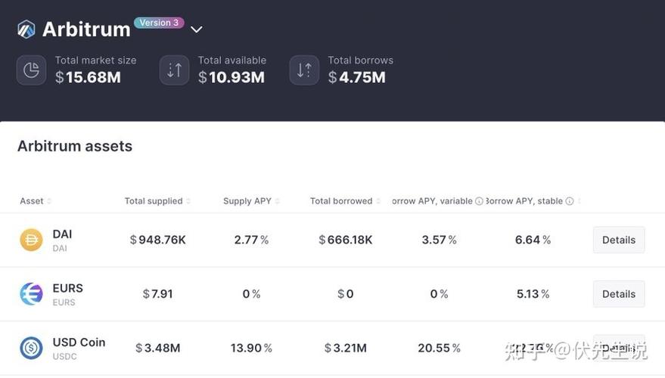
Task: Click the Arbitrum network logo icon
Action: [x=26, y=29]
